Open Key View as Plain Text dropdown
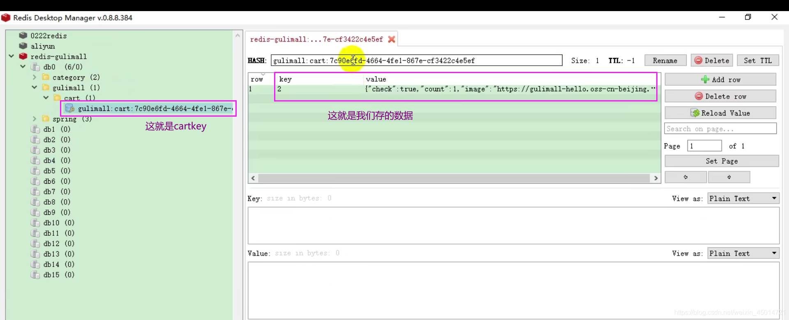Viewport: 789px width, 320px height. (x=743, y=198)
